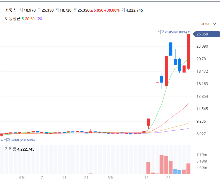The image size is (220, 192).
Task: Click the date label 7 on time axis
Action: (42, 178)
